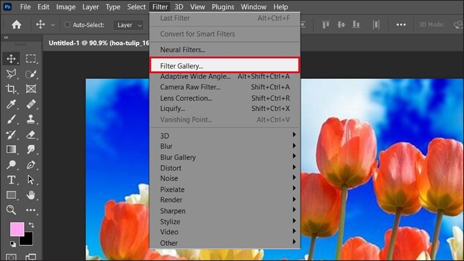Expand the 3D filter submenu
The height and width of the screenshot is (261, 464).
(x=225, y=136)
